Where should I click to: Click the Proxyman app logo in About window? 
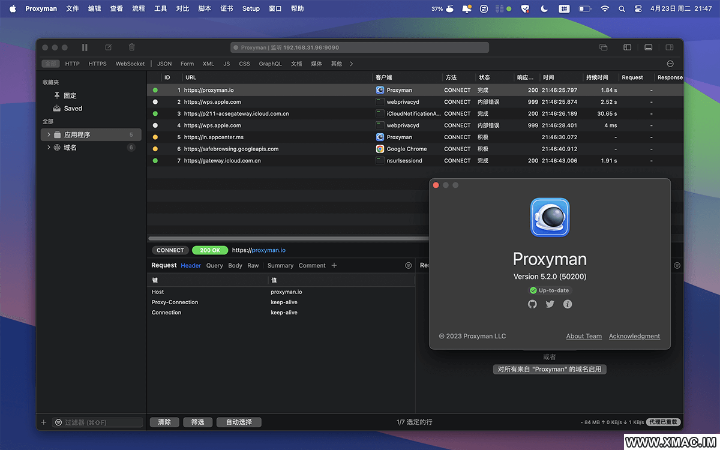550,217
